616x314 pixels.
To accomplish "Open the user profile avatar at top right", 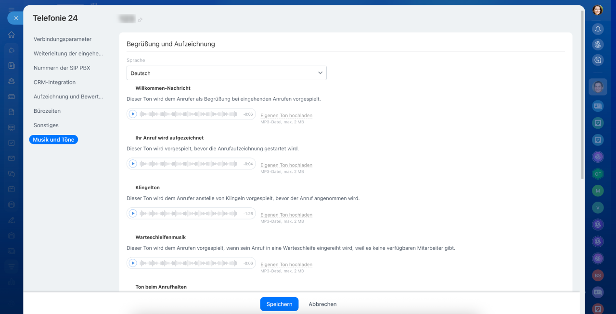I will tap(598, 10).
